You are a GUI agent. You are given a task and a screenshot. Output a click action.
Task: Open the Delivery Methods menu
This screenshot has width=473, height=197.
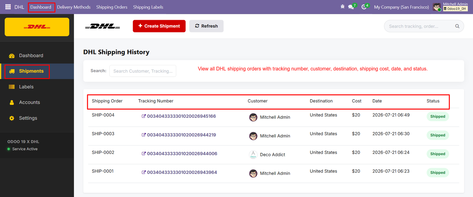click(74, 7)
